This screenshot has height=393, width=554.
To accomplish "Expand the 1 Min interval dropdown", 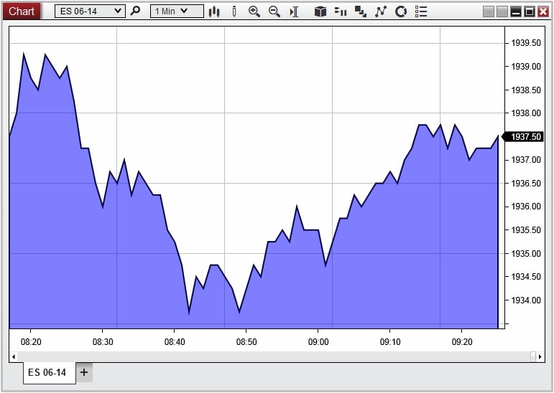I will click(184, 11).
